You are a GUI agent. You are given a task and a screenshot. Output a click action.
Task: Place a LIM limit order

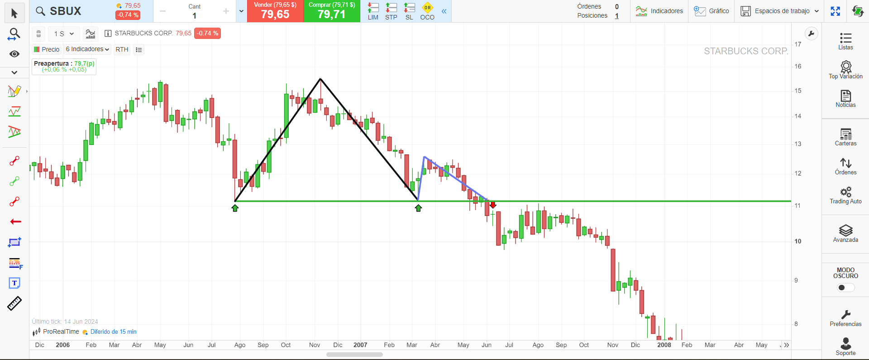tap(373, 11)
